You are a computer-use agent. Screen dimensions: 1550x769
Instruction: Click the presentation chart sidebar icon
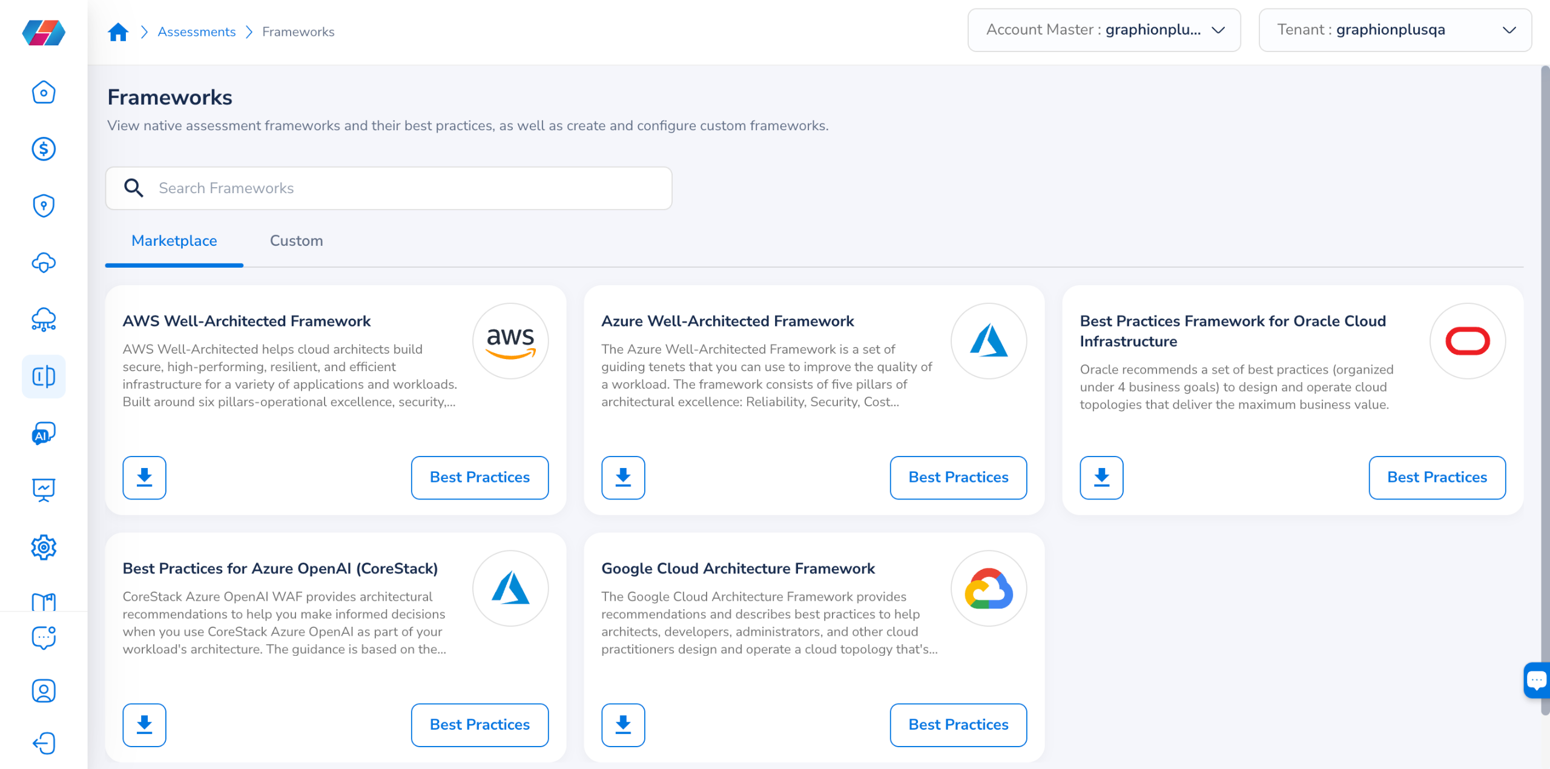[x=44, y=490]
